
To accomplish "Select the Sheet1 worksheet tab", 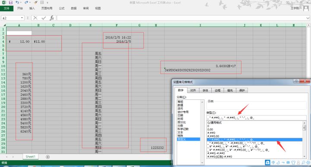I will point(30,157).
